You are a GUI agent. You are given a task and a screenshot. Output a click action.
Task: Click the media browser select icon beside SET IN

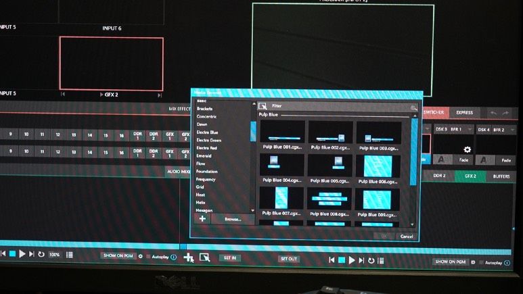[204, 258]
